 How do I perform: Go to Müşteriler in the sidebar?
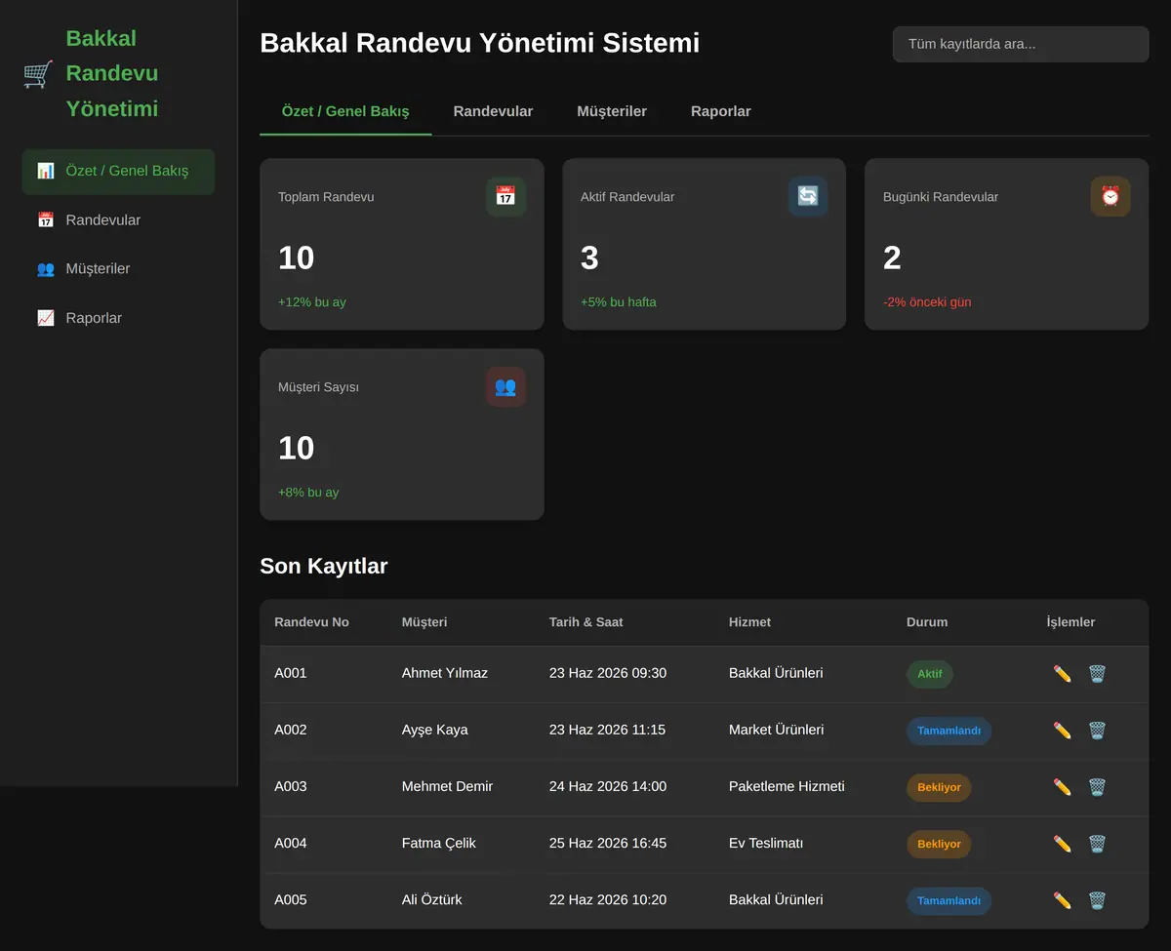coord(118,269)
